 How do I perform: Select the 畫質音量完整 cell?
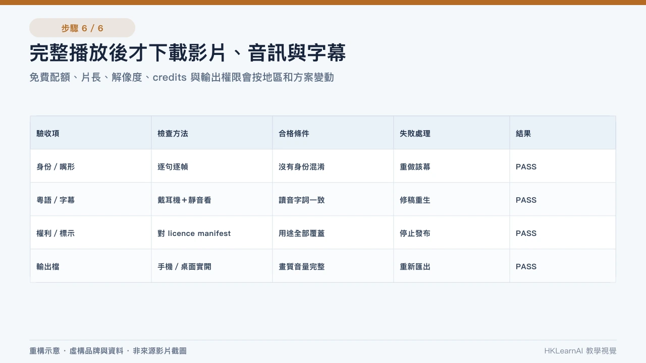click(x=333, y=266)
